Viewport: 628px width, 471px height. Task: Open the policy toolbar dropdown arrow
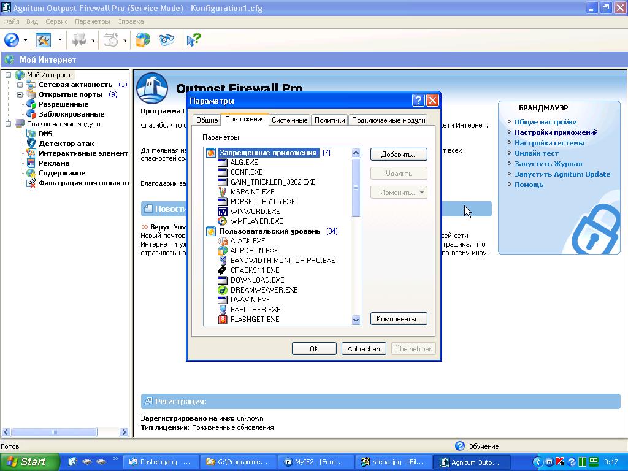point(93,40)
